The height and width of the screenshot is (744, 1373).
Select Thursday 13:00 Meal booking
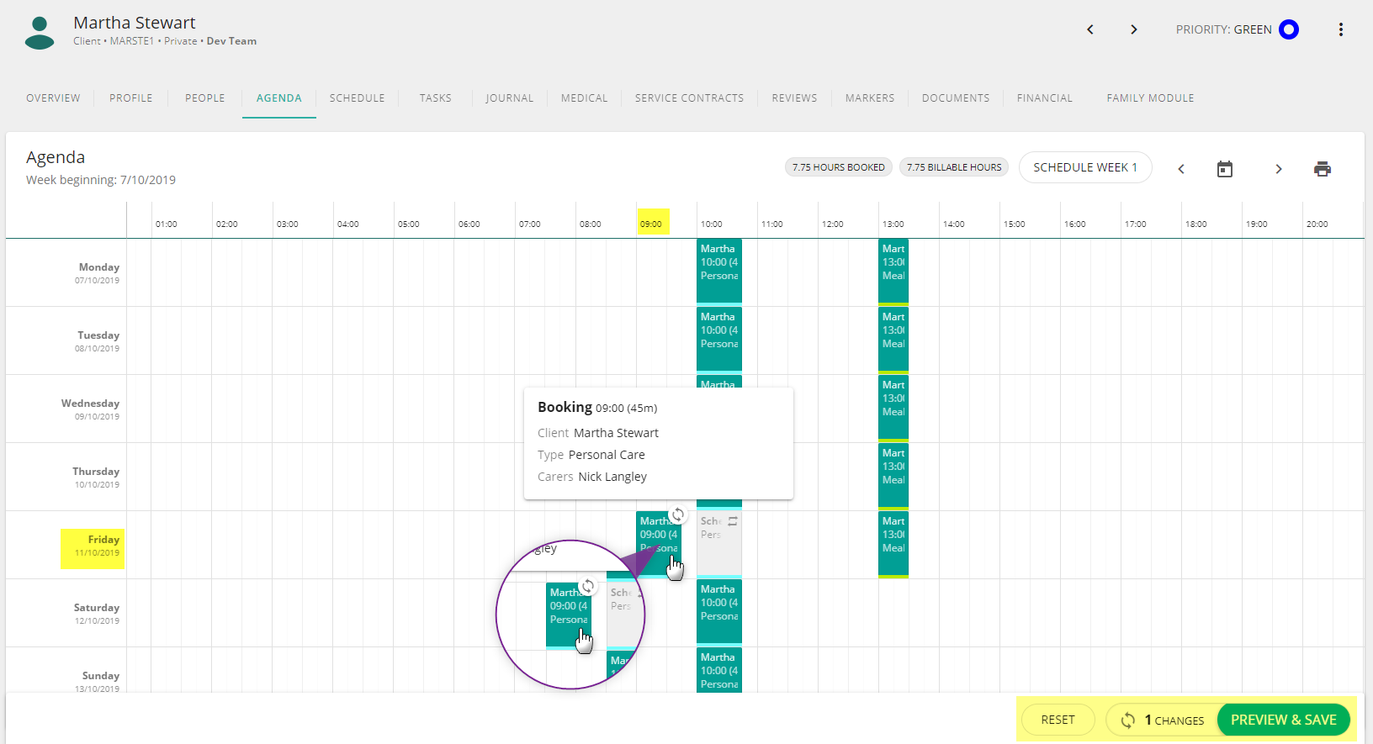pyautogui.click(x=893, y=477)
